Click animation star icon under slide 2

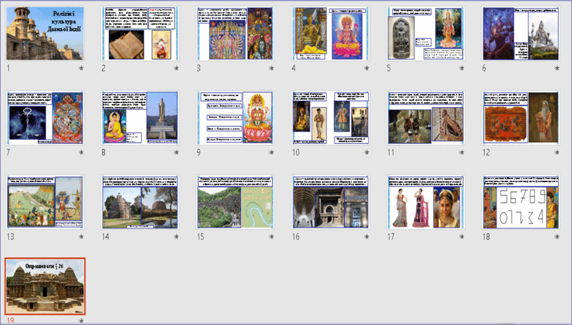[176, 68]
